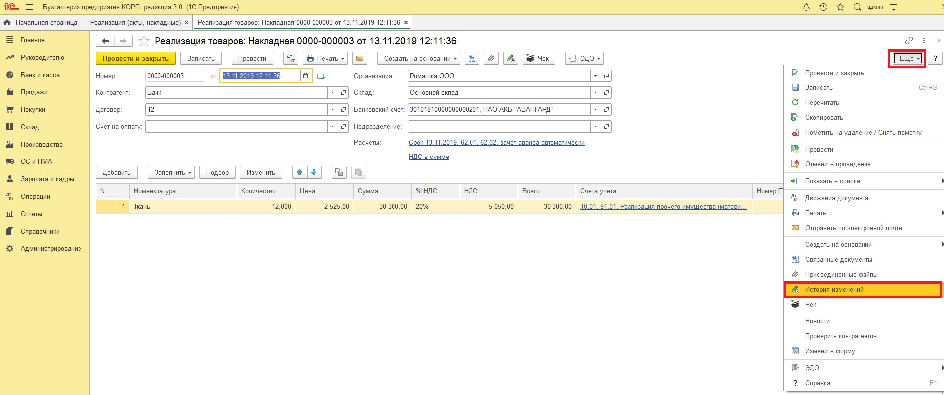This screenshot has width=944, height=395.
Task: Open Расчеты settings link
Action: point(496,143)
